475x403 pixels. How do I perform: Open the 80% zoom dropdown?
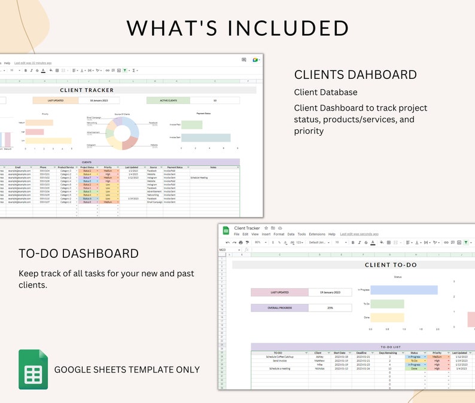260,243
